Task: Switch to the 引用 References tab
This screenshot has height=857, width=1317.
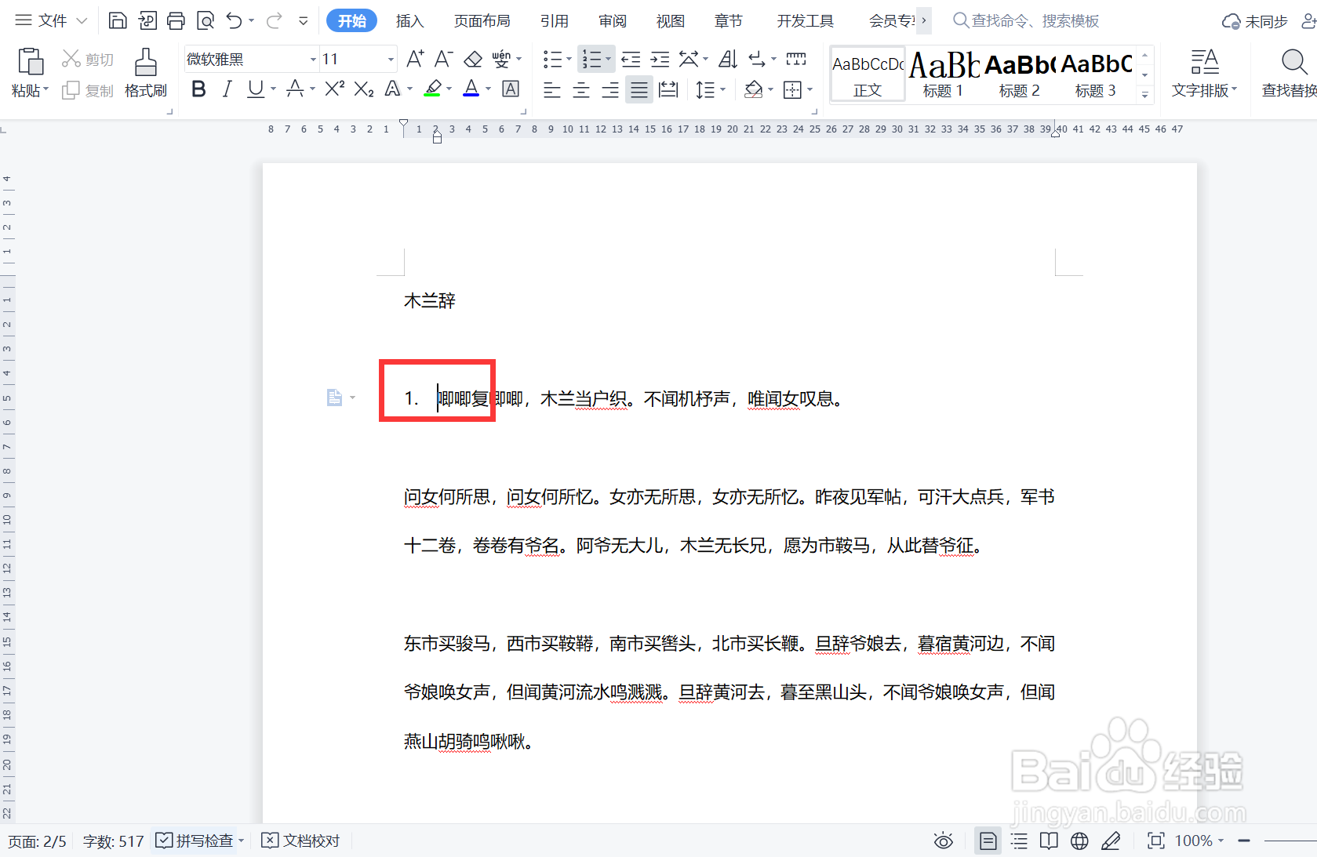Action: 554,21
